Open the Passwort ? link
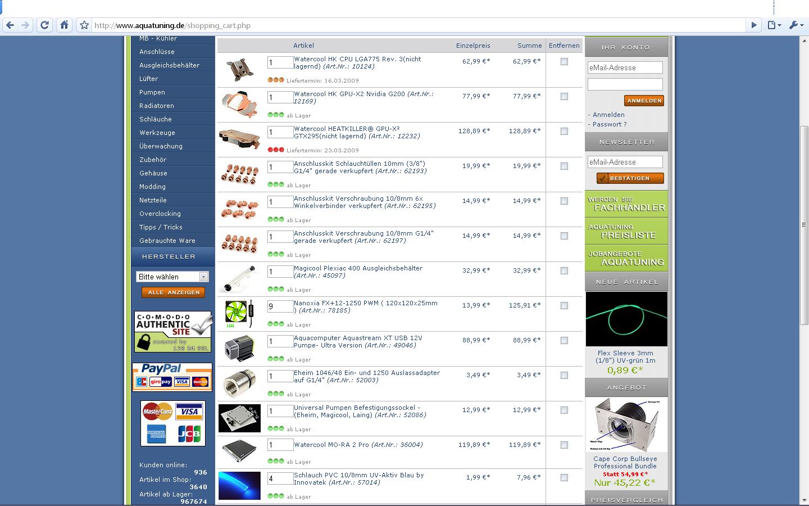Screen dimensions: 809x506 pyautogui.click(x=610, y=124)
